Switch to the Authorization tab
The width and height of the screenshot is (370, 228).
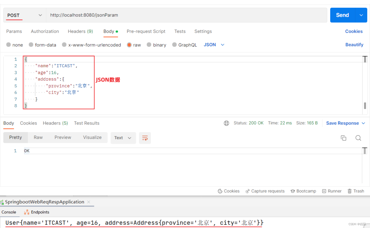click(45, 31)
